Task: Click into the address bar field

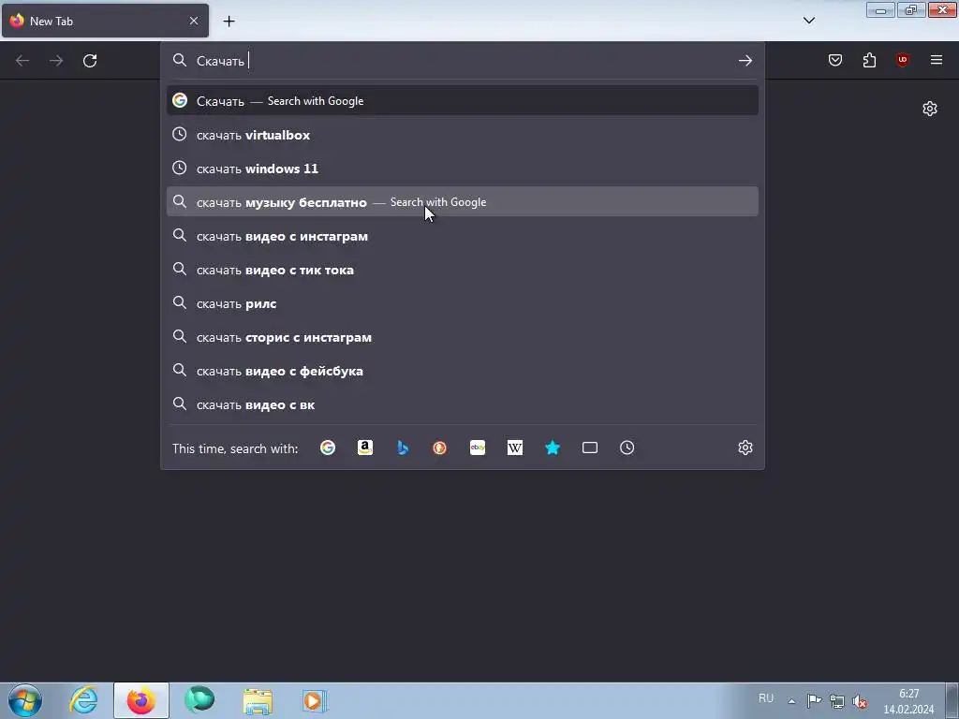Action: pos(463,61)
